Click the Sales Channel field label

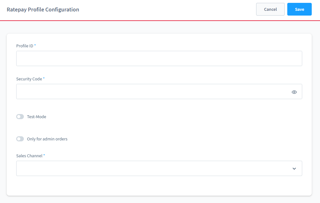point(29,156)
